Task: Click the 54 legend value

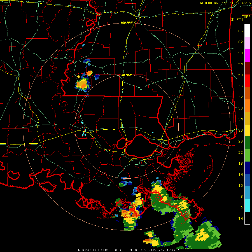Action: coord(241,64)
